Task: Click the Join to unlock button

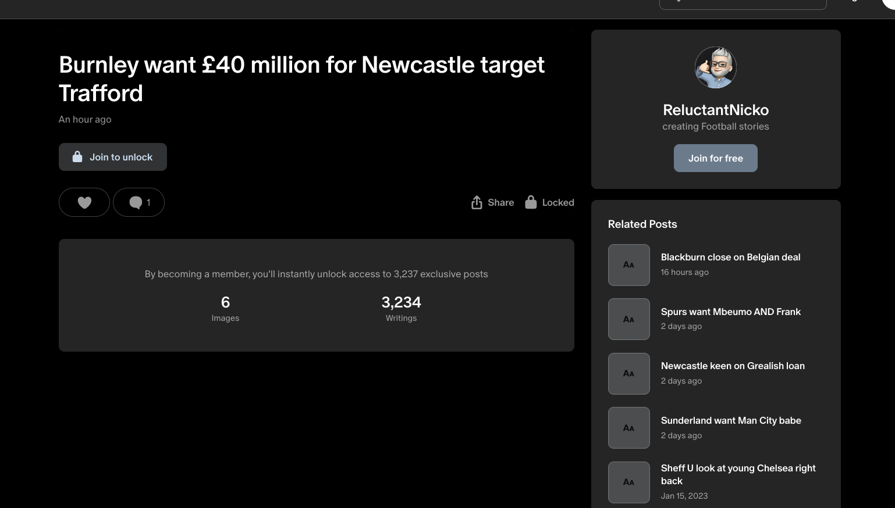Action: [113, 157]
